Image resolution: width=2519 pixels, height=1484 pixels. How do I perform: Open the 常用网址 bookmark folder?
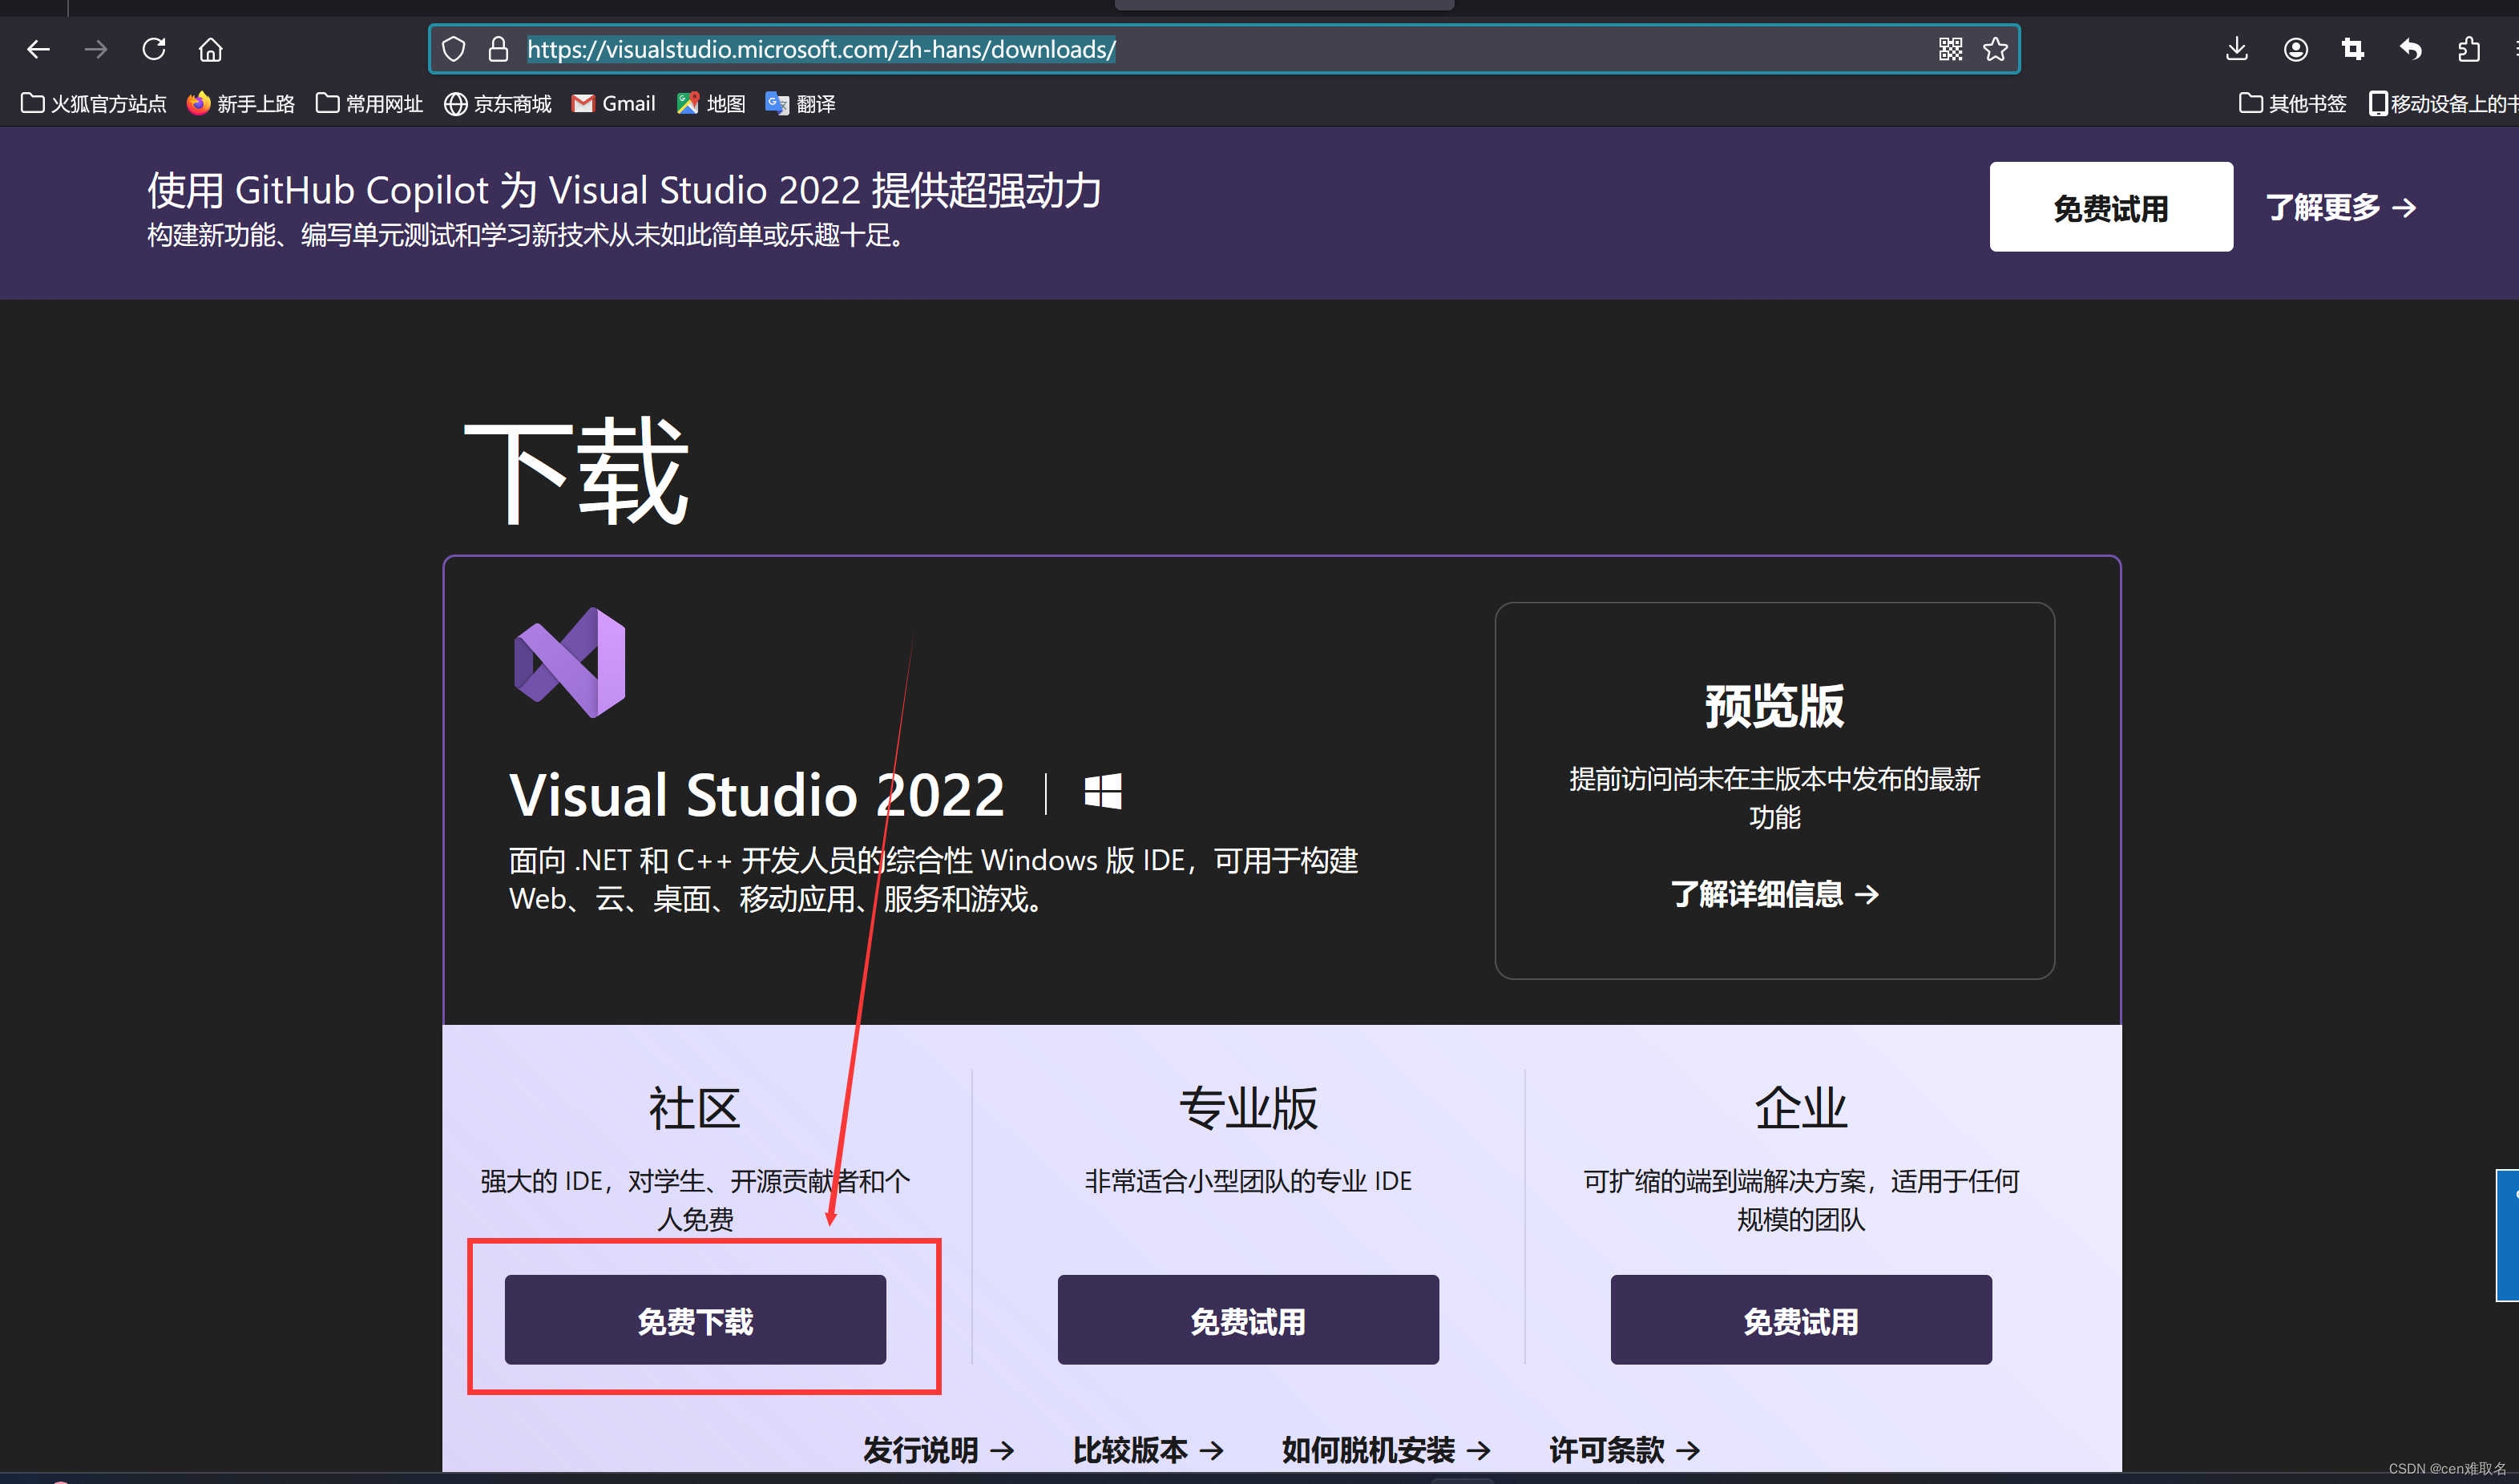click(368, 103)
